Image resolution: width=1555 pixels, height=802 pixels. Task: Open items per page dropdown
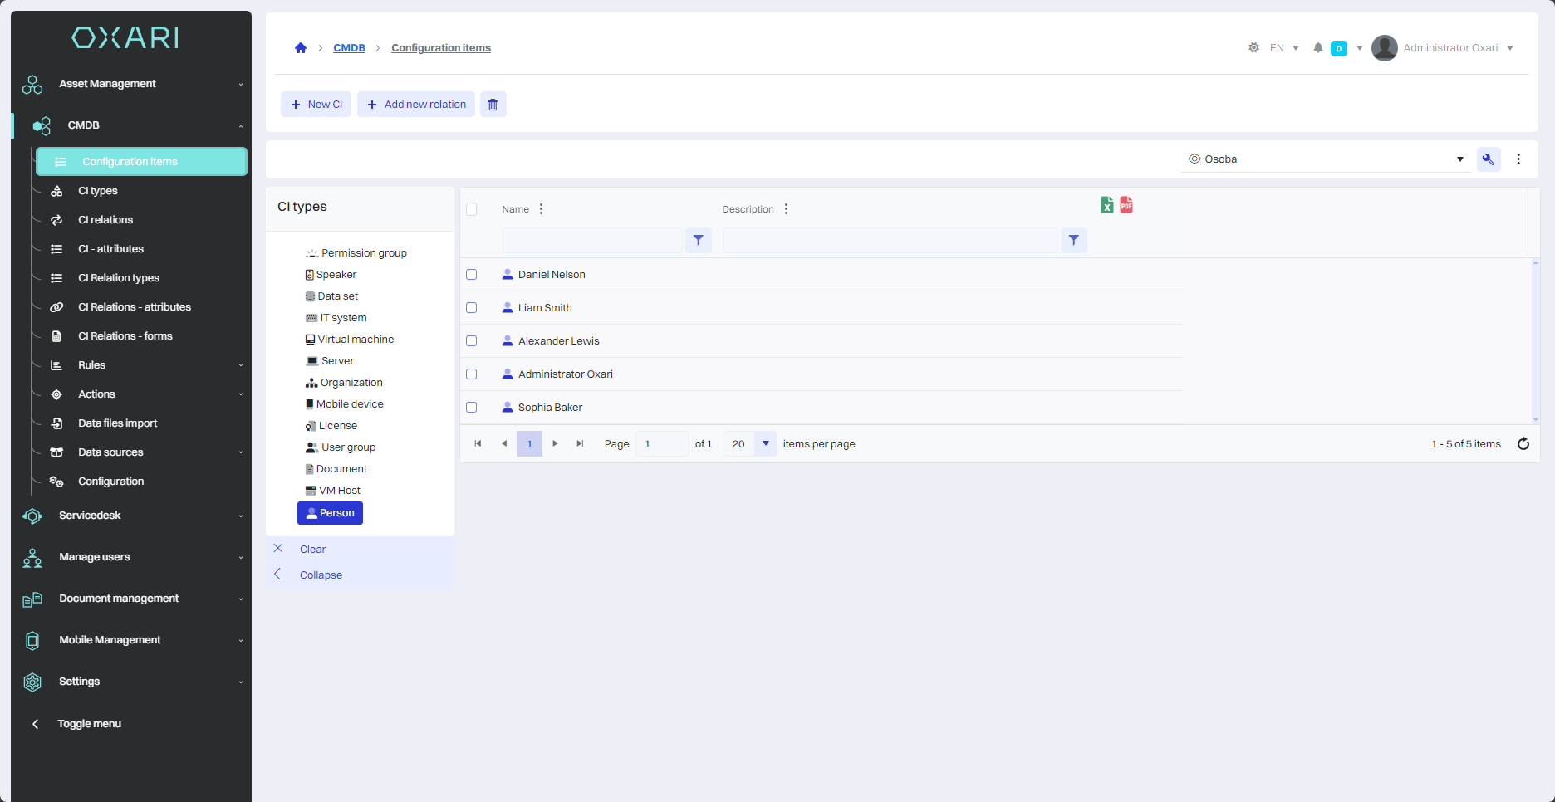click(765, 444)
